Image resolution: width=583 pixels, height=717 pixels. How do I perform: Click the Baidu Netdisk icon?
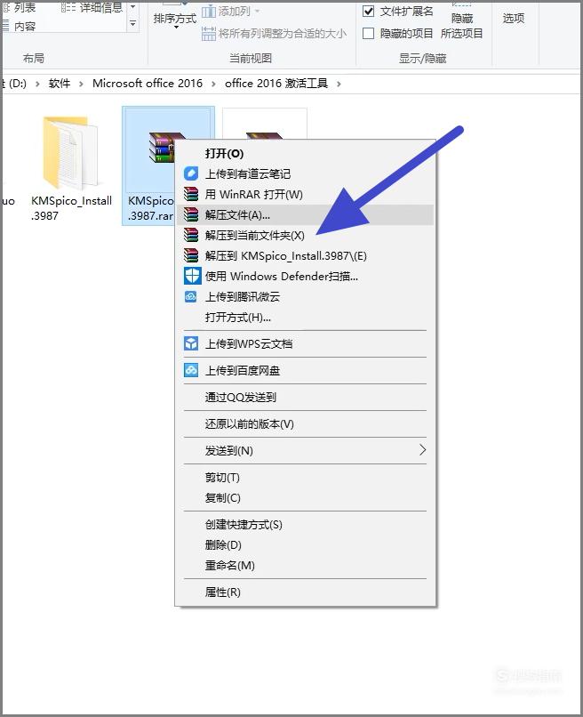pyautogui.click(x=191, y=370)
